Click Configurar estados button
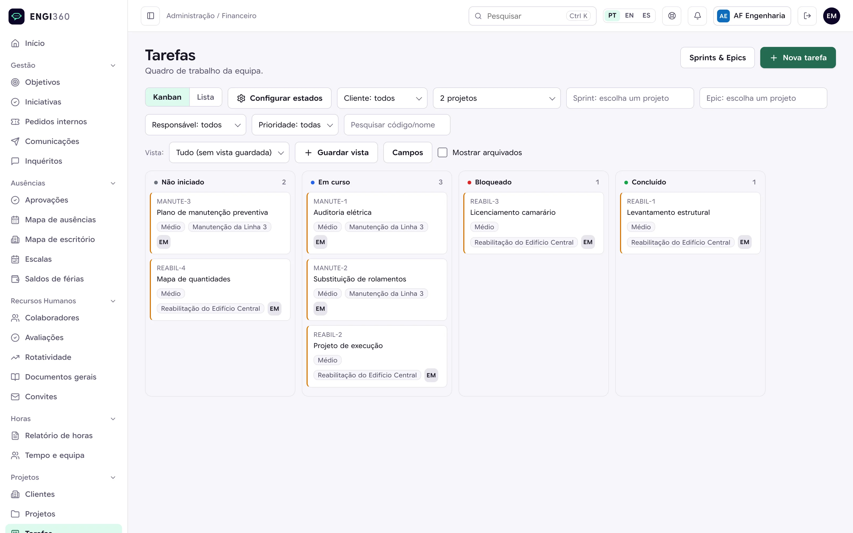This screenshot has height=533, width=853. pyautogui.click(x=280, y=98)
